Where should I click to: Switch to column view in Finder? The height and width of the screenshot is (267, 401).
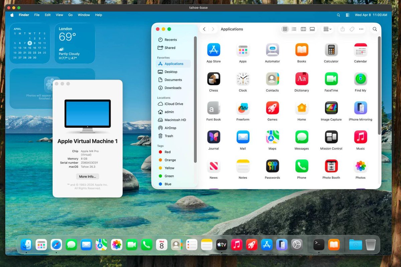(303, 29)
